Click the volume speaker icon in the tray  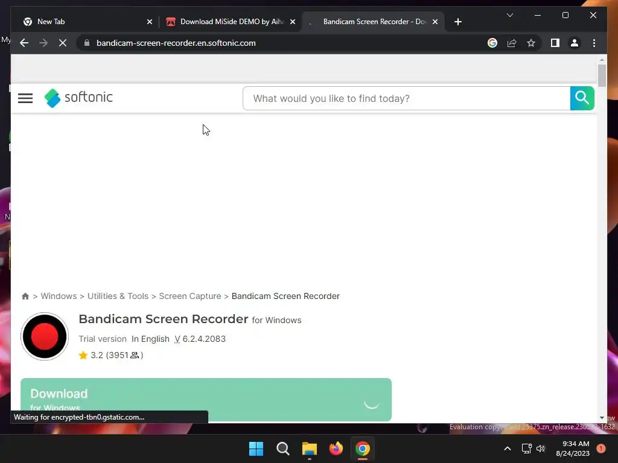(540, 449)
